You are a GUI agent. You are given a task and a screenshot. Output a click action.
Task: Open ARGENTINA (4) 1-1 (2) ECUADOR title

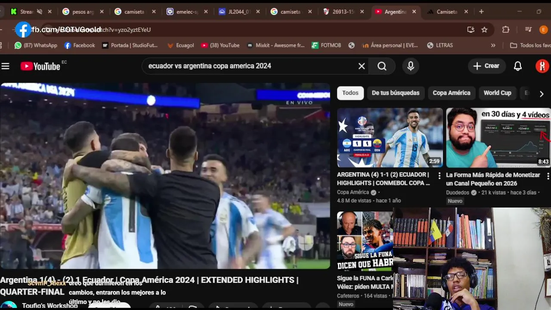point(384,179)
